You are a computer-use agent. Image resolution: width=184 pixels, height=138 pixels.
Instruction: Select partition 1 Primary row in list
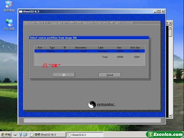pos(89,51)
